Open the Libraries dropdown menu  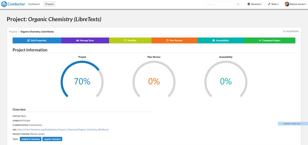click(255, 4)
